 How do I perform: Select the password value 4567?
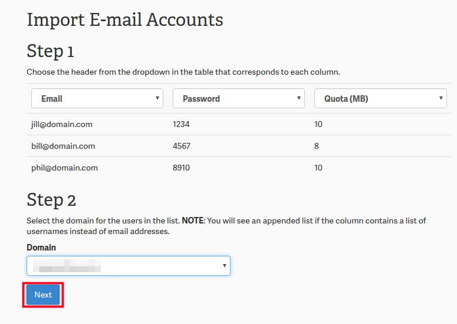[x=182, y=146]
